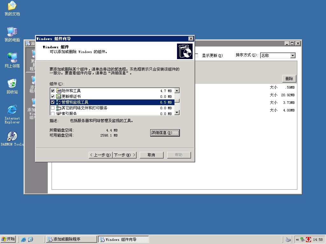Uncheck the 管理和监视工具 checkbox
The image size is (326, 244).
53,102
